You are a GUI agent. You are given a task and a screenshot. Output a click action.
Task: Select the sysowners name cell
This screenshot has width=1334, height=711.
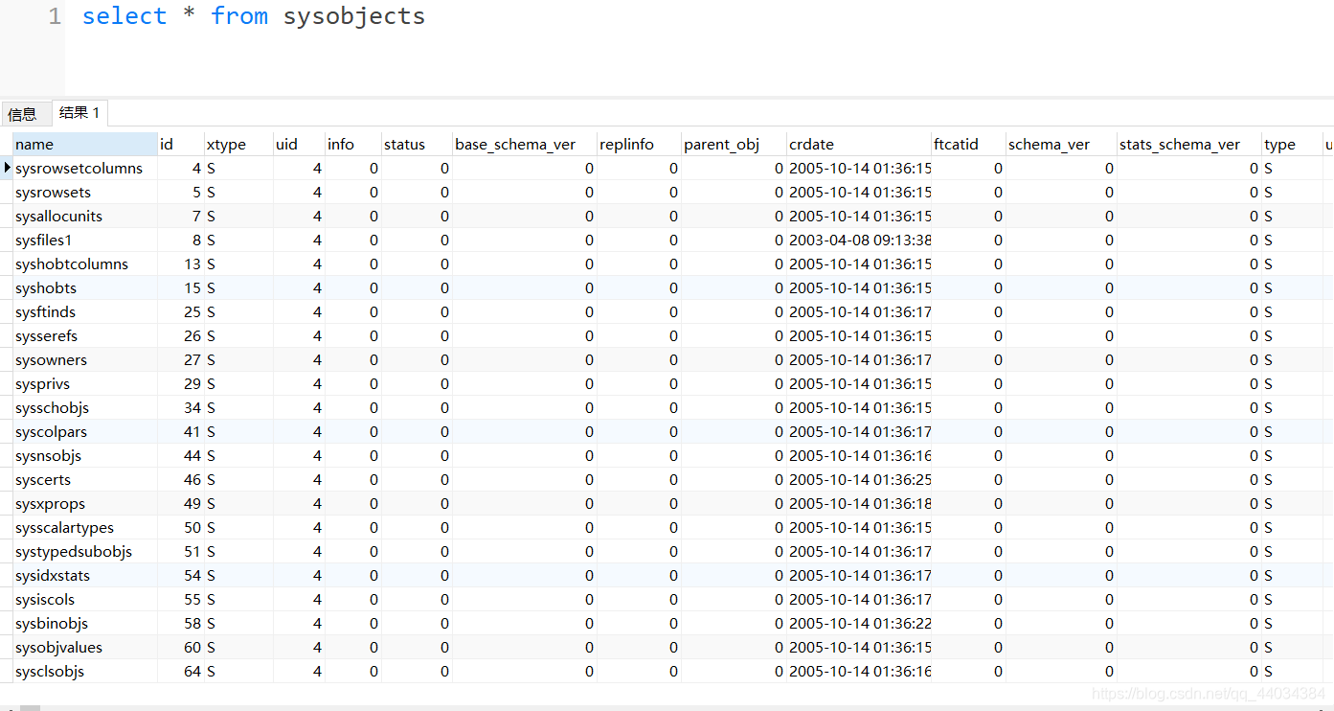85,359
